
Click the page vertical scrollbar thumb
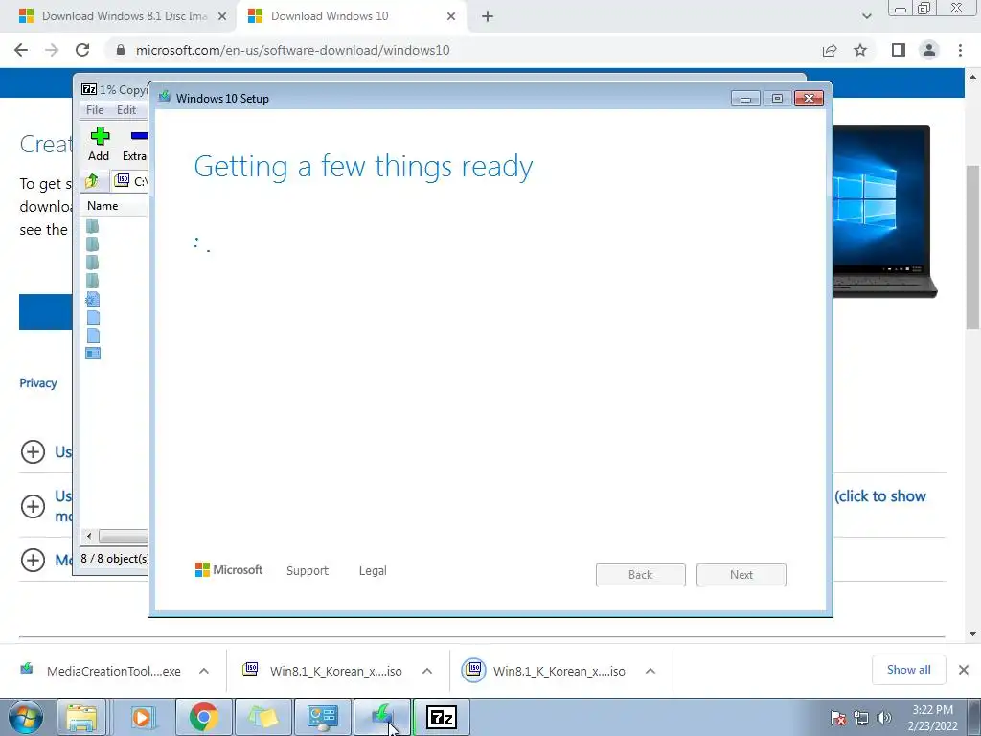(972, 246)
